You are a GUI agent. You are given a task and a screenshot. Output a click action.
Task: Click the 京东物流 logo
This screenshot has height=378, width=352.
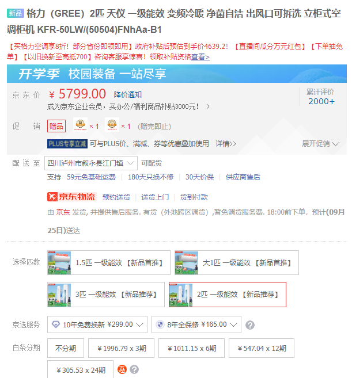coord(72,197)
